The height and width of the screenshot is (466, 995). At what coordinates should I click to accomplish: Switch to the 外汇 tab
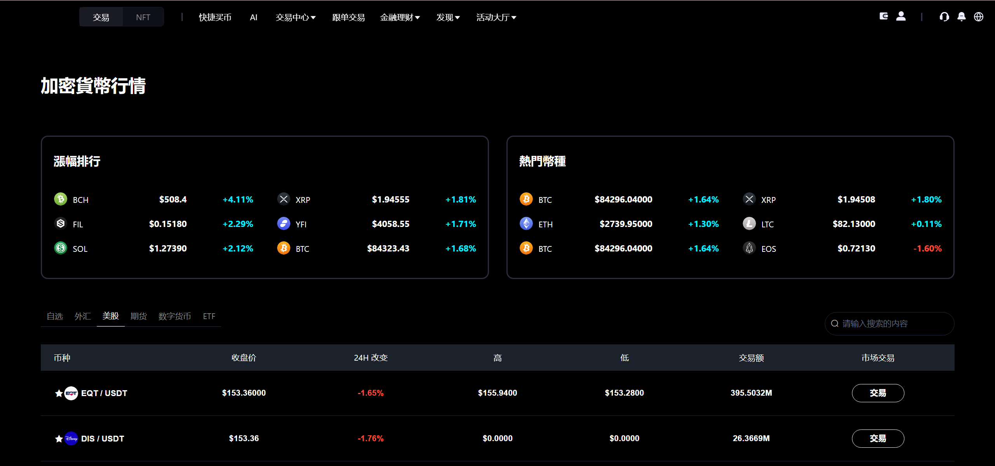(x=82, y=316)
